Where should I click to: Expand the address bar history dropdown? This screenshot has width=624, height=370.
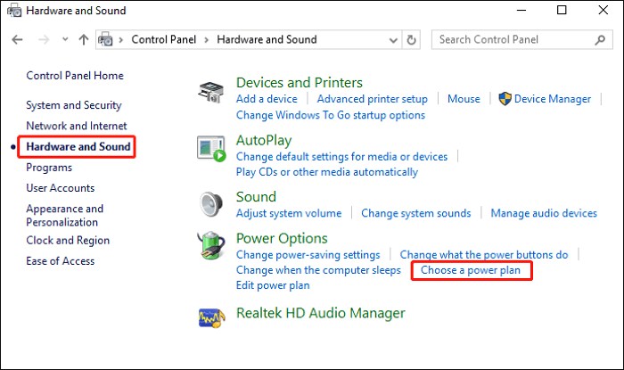(x=392, y=39)
